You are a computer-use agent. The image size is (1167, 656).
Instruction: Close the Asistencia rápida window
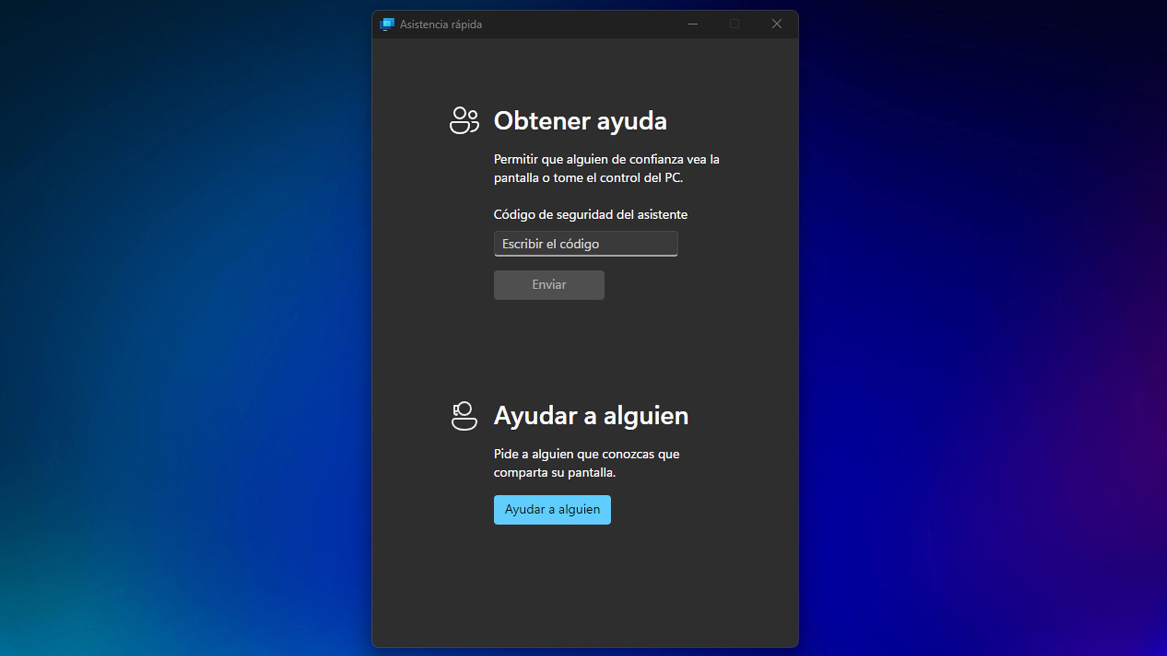pos(776,24)
